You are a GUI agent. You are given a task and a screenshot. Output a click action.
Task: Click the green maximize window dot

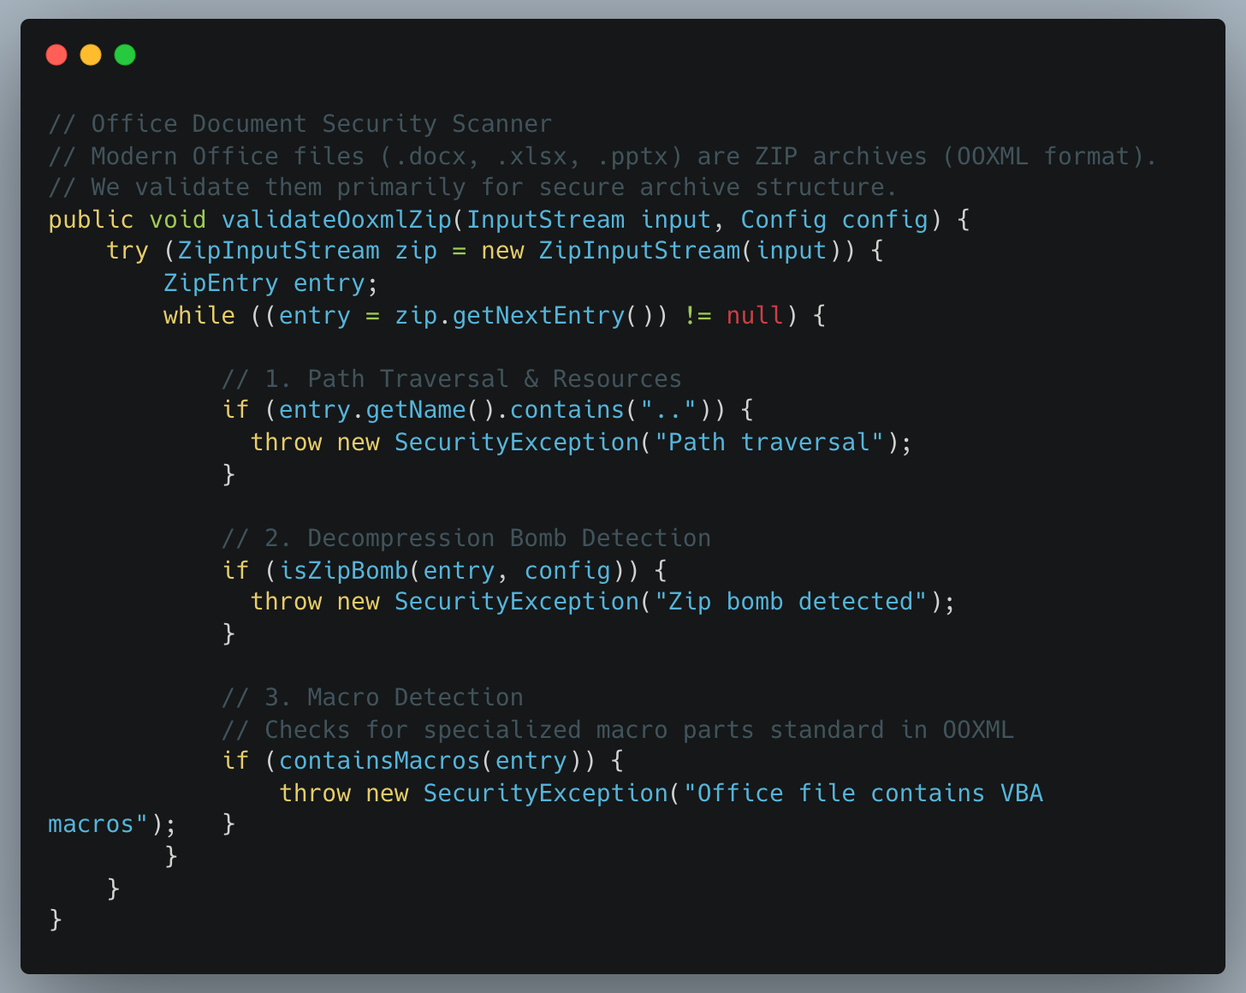[x=125, y=55]
